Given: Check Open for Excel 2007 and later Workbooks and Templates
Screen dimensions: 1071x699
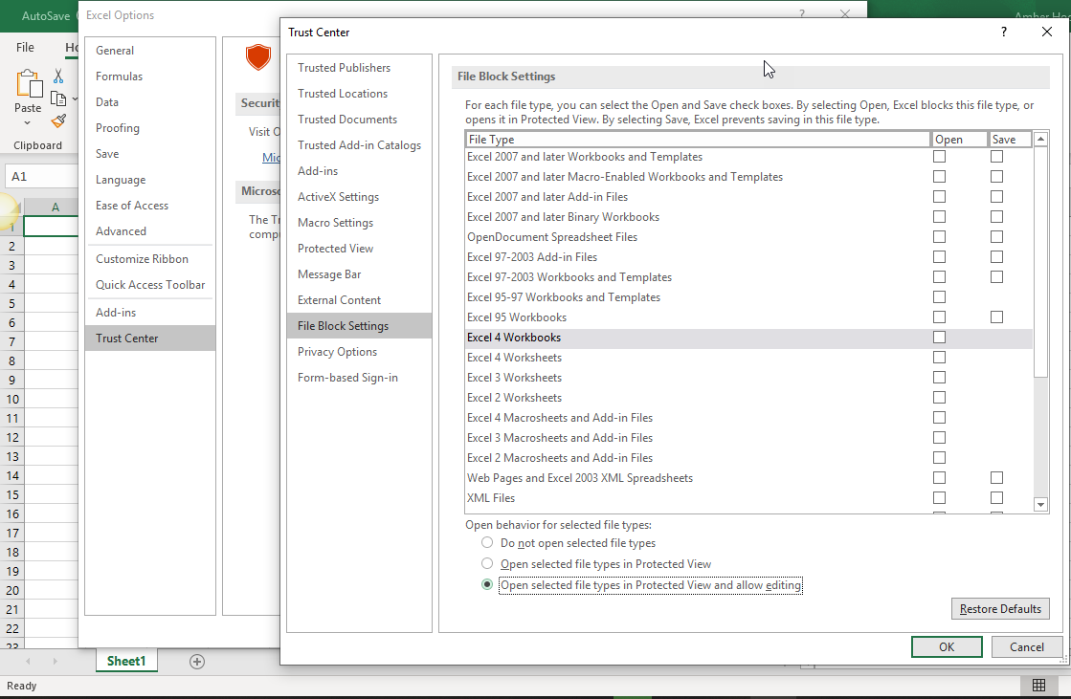Looking at the screenshot, I should click(939, 156).
